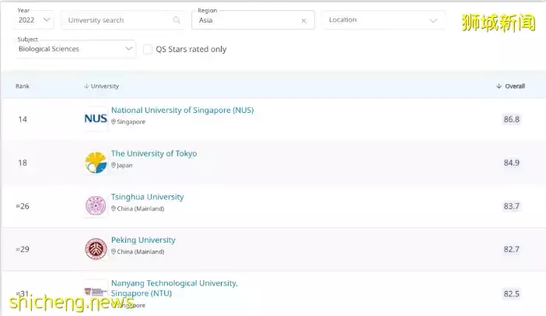This screenshot has height=316, width=546.
Task: Click the Tsinghua University emblem
Action: [x=96, y=205]
